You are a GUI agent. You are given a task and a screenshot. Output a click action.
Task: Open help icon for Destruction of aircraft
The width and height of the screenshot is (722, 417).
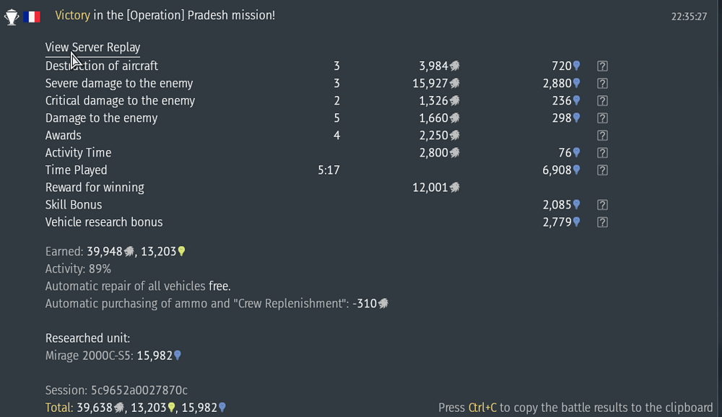point(602,66)
